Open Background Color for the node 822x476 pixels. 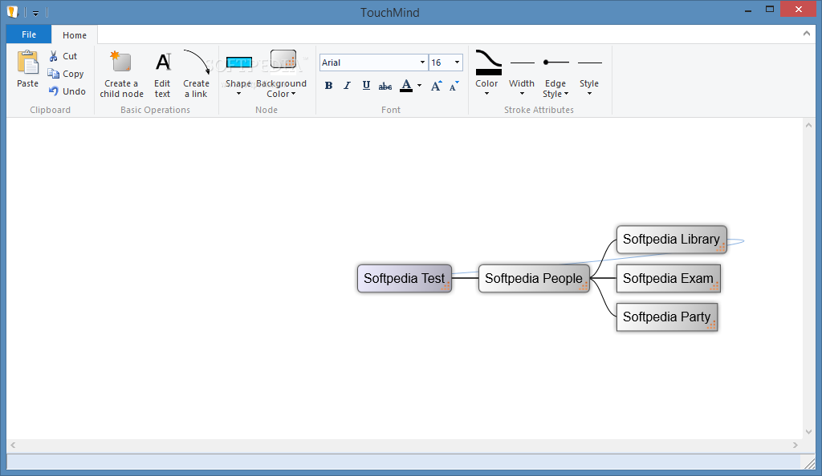[x=282, y=74]
